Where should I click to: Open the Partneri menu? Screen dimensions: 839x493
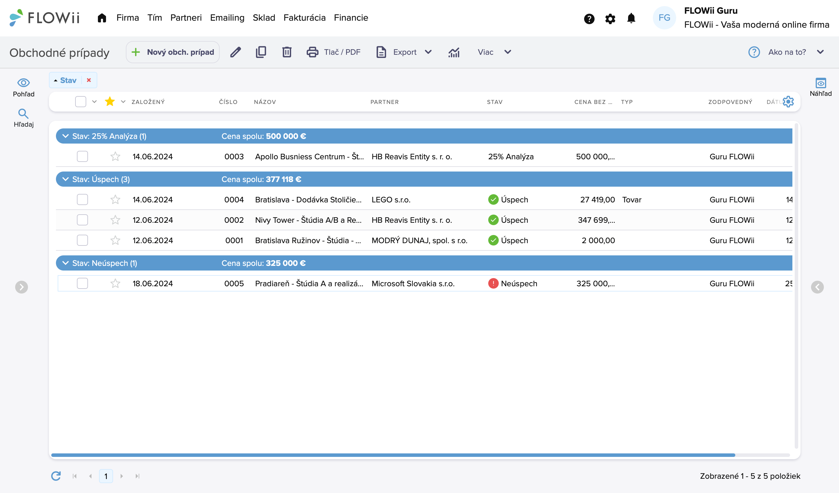coord(186,18)
